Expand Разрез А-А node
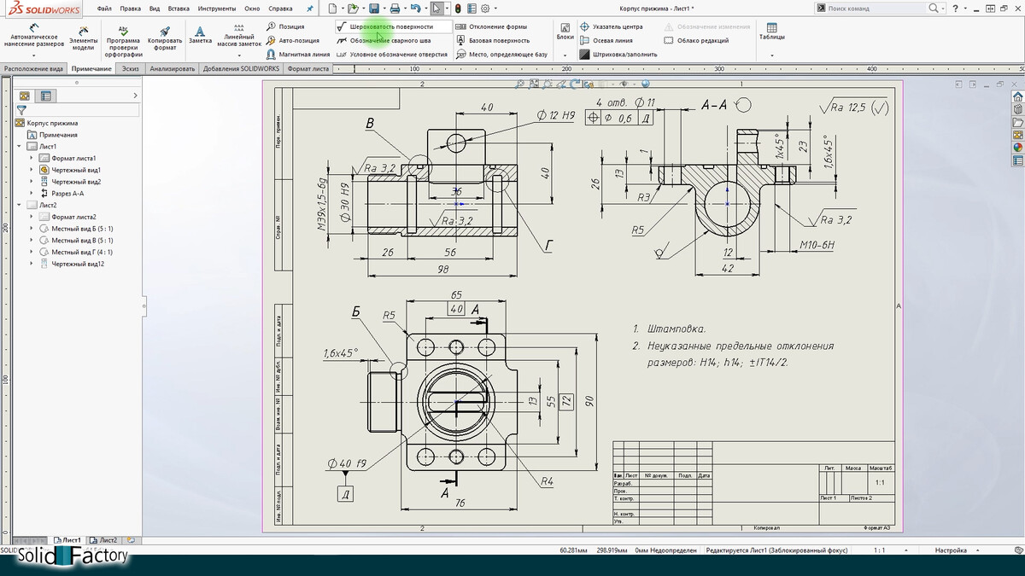1025x576 pixels. point(32,194)
